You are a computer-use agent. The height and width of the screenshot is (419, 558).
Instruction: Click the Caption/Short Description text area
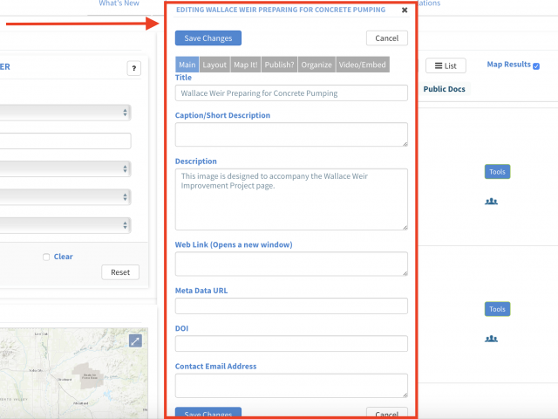[291, 134]
